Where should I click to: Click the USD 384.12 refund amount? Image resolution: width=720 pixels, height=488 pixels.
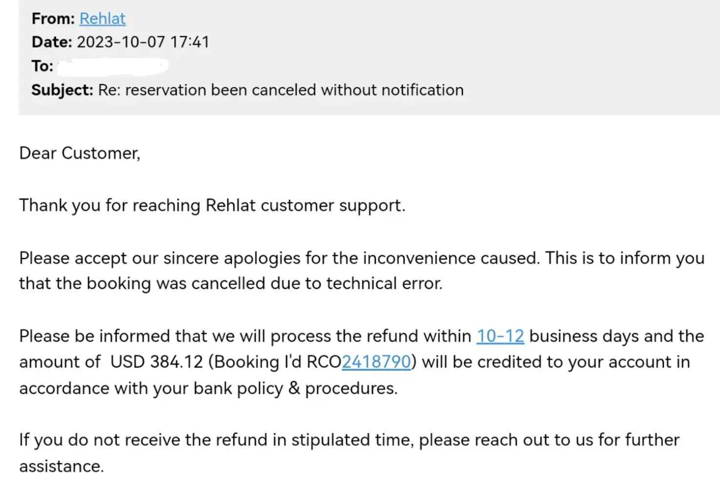[x=156, y=362]
